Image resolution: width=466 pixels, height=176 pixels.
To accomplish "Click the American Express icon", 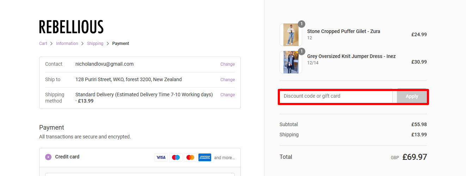I will click(205, 157).
